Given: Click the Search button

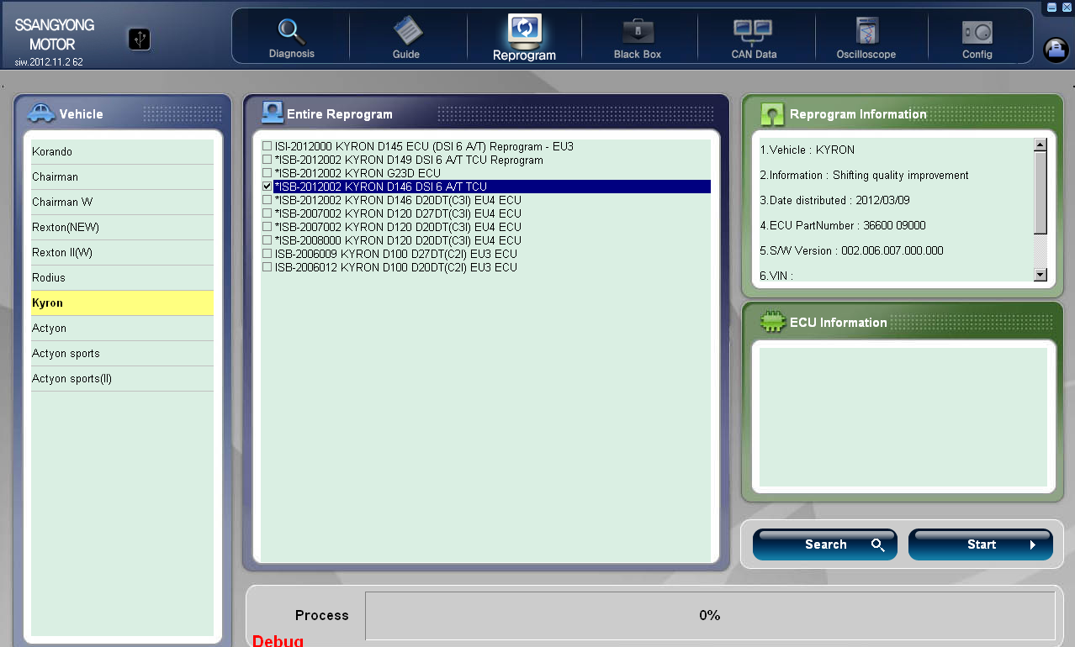Looking at the screenshot, I should (x=824, y=544).
